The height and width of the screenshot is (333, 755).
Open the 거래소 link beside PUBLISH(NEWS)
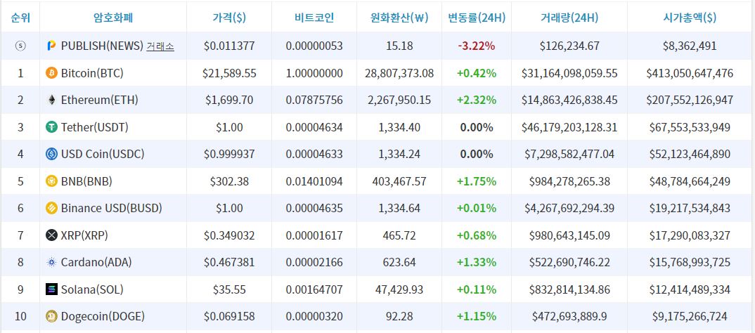pos(160,46)
